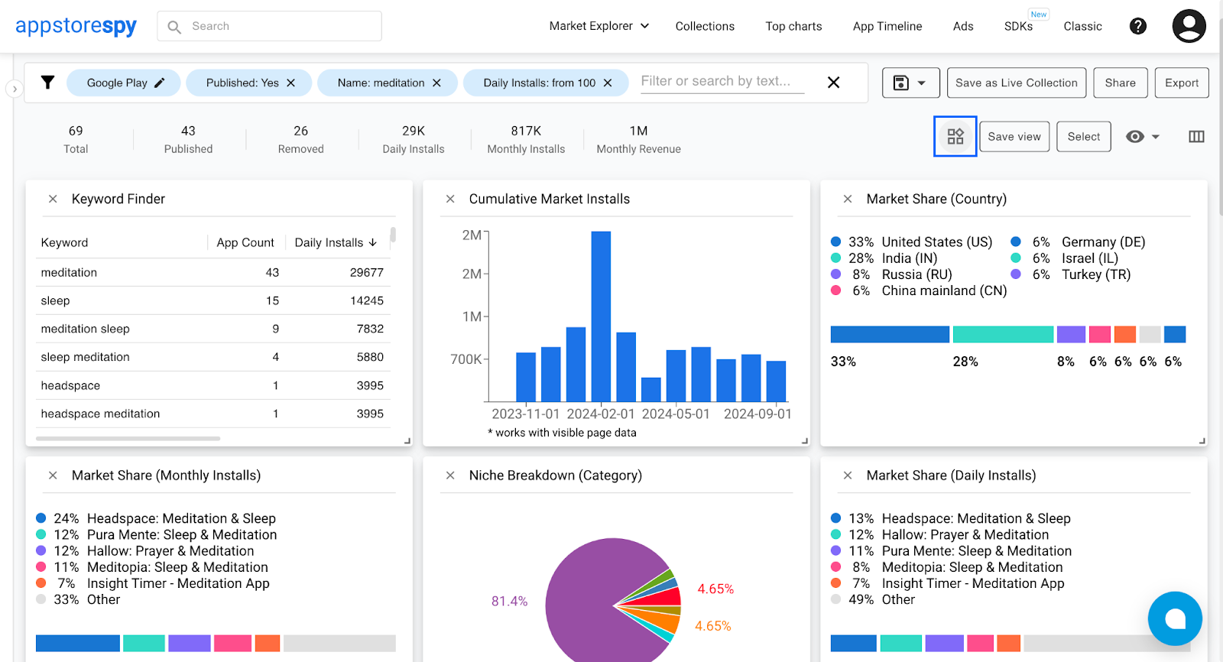This screenshot has width=1223, height=662.
Task: Open the user account avatar
Action: point(1189,26)
